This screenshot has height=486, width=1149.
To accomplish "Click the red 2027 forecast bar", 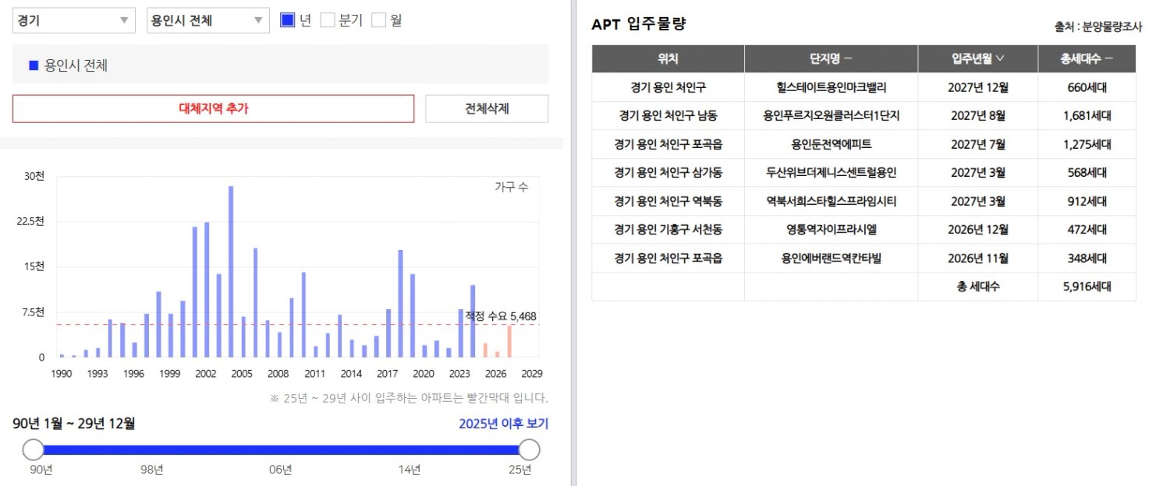I will pyautogui.click(x=509, y=341).
